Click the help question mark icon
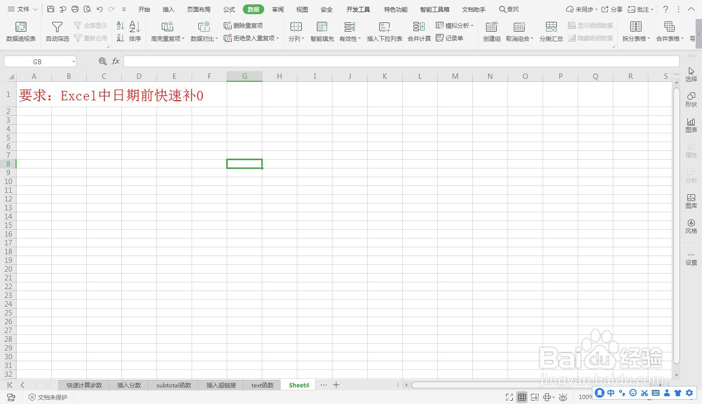 [665, 9]
